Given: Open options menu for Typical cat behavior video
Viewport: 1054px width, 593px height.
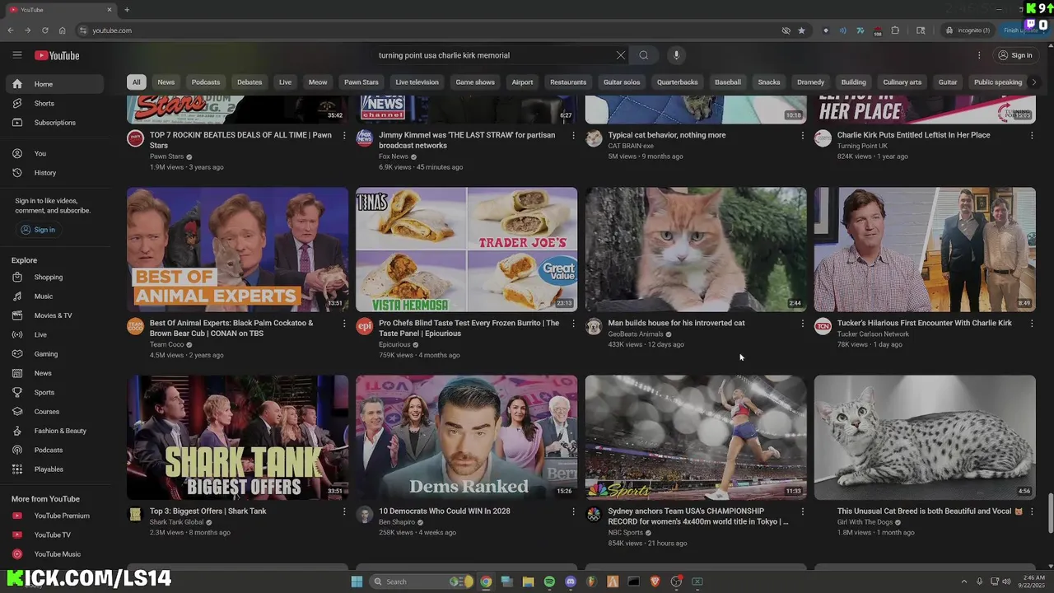Looking at the screenshot, I should pos(803,135).
